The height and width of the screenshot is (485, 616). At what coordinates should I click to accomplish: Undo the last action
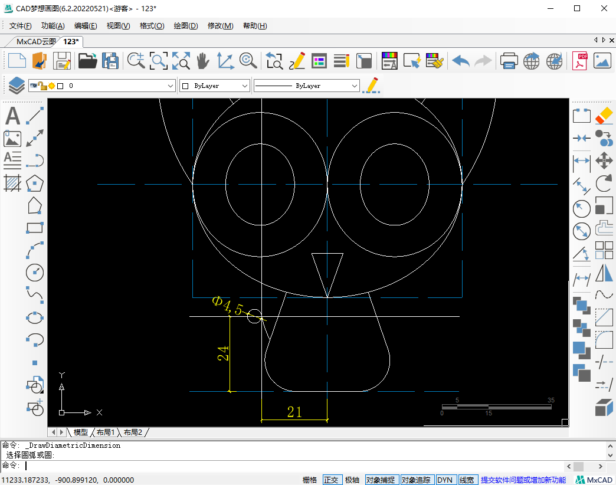point(461,61)
